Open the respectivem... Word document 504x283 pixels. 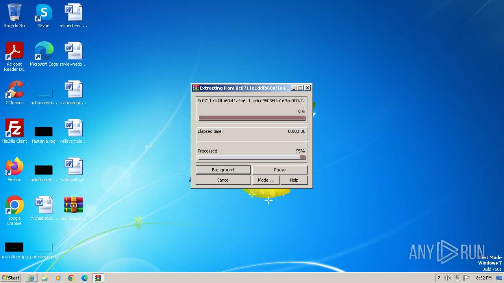coord(73,16)
